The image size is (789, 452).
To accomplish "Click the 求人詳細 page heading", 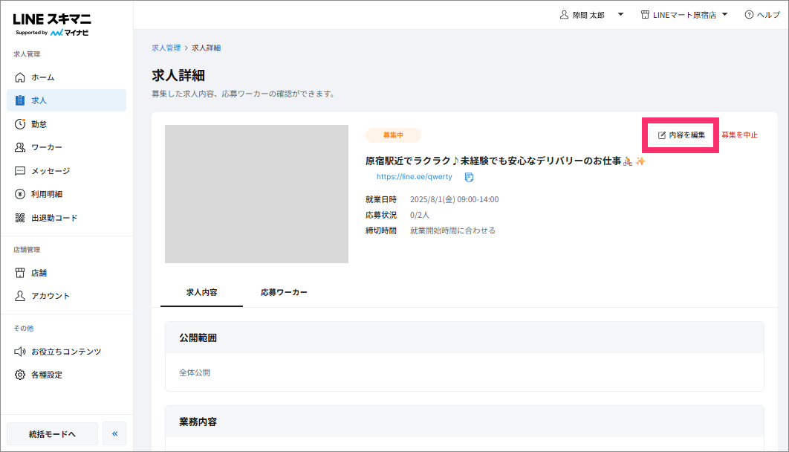I will (178, 76).
